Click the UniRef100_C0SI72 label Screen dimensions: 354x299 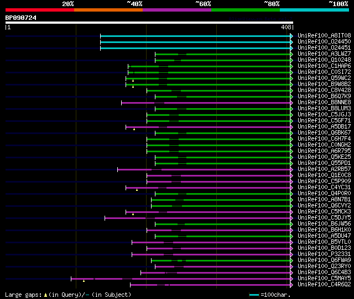(x=324, y=72)
